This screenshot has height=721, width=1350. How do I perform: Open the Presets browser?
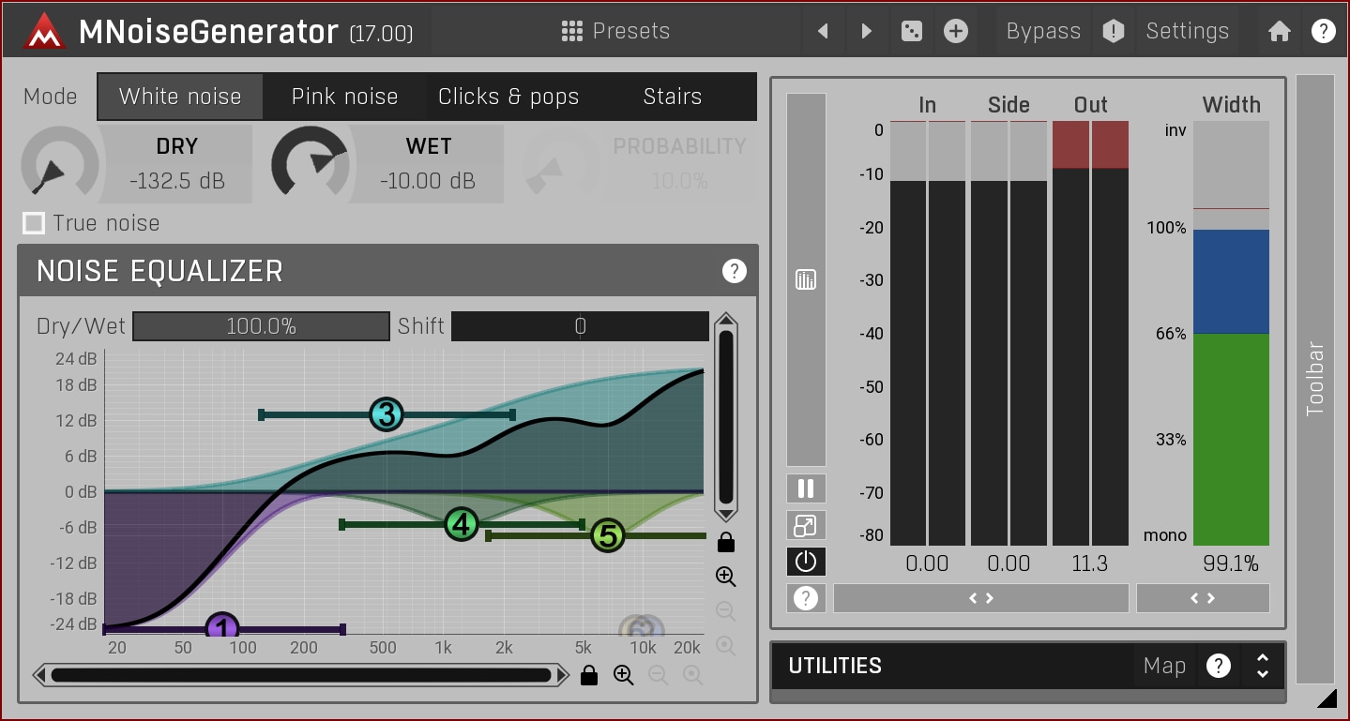[x=615, y=31]
